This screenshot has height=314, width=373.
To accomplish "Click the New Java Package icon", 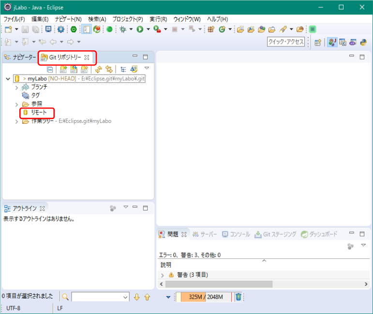I will coord(211,29).
